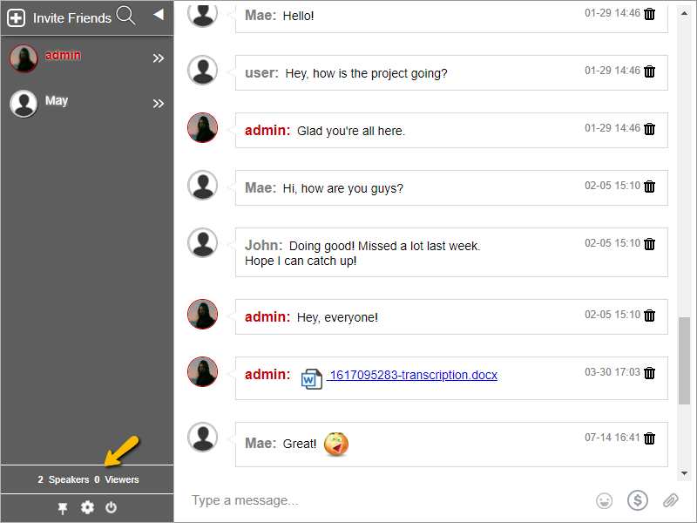The width and height of the screenshot is (697, 523).
Task: Click the "Glad you're all here." text
Action: tap(351, 131)
